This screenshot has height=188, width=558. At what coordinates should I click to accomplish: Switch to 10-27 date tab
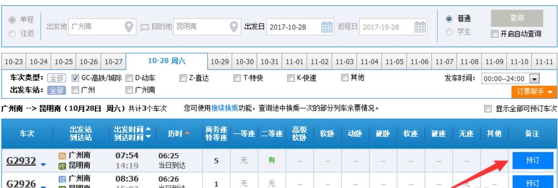pos(113,62)
